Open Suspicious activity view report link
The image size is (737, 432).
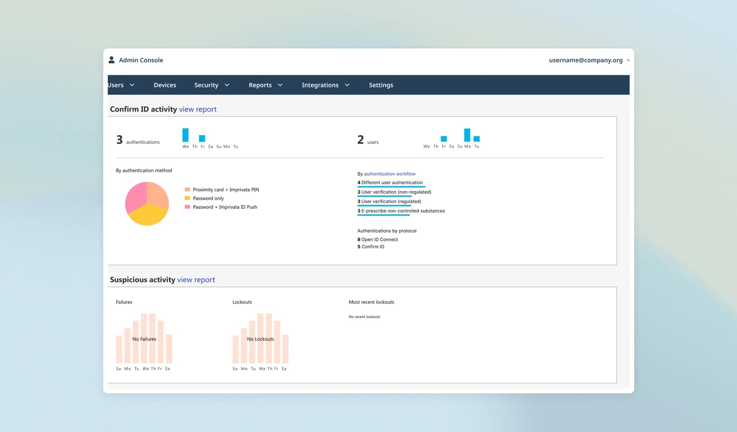(196, 280)
